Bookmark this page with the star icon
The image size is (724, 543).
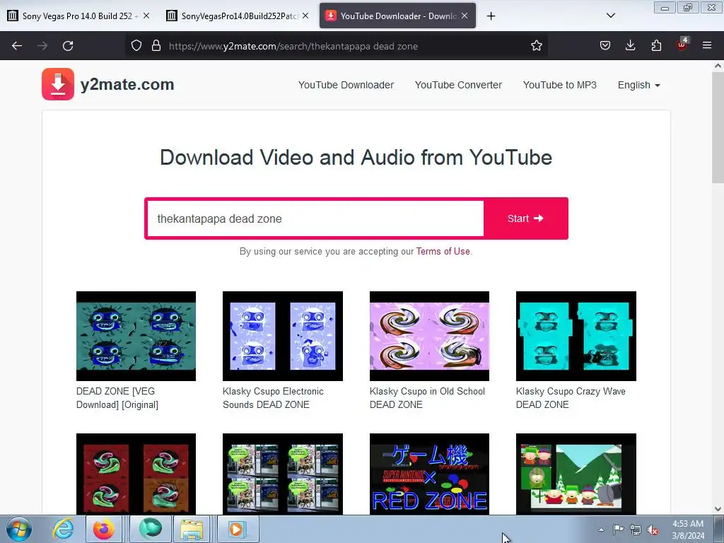click(x=536, y=45)
